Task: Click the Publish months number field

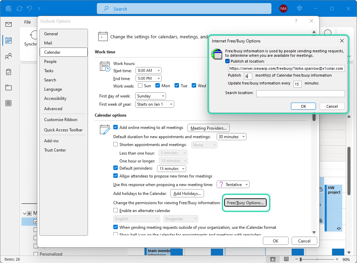Action: point(248,76)
